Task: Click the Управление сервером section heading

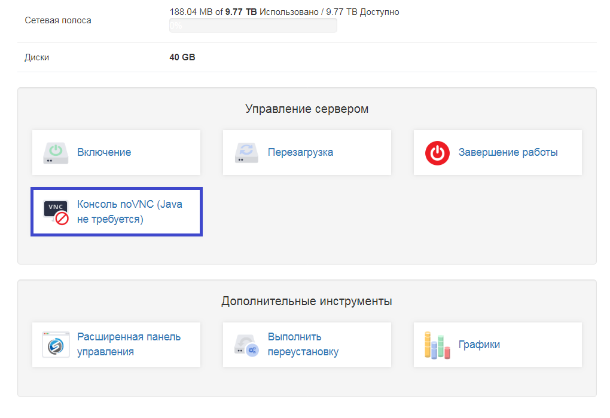Action: click(307, 109)
